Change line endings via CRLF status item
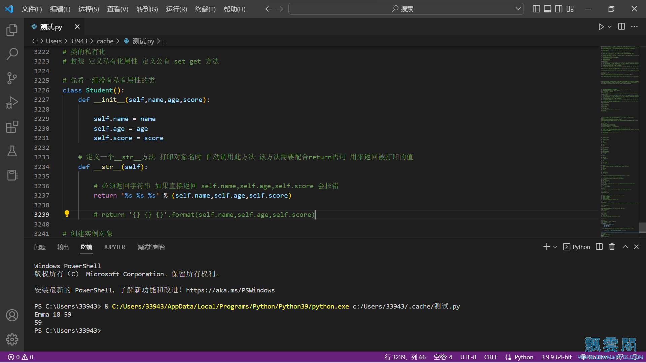 (x=491, y=357)
